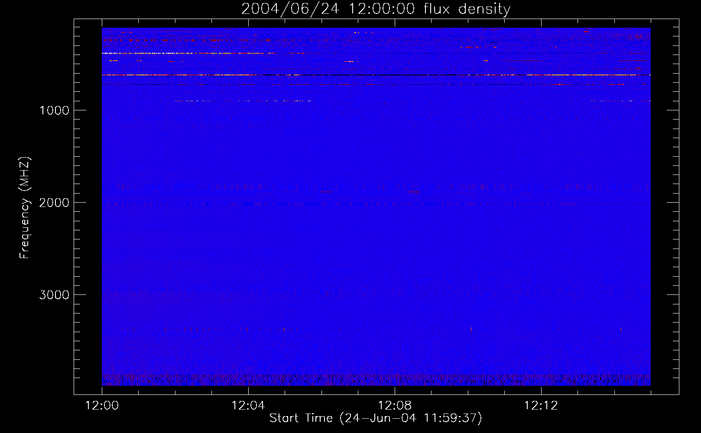Click the 12:00 time tick label
This screenshot has height=433, width=701.
(x=102, y=406)
